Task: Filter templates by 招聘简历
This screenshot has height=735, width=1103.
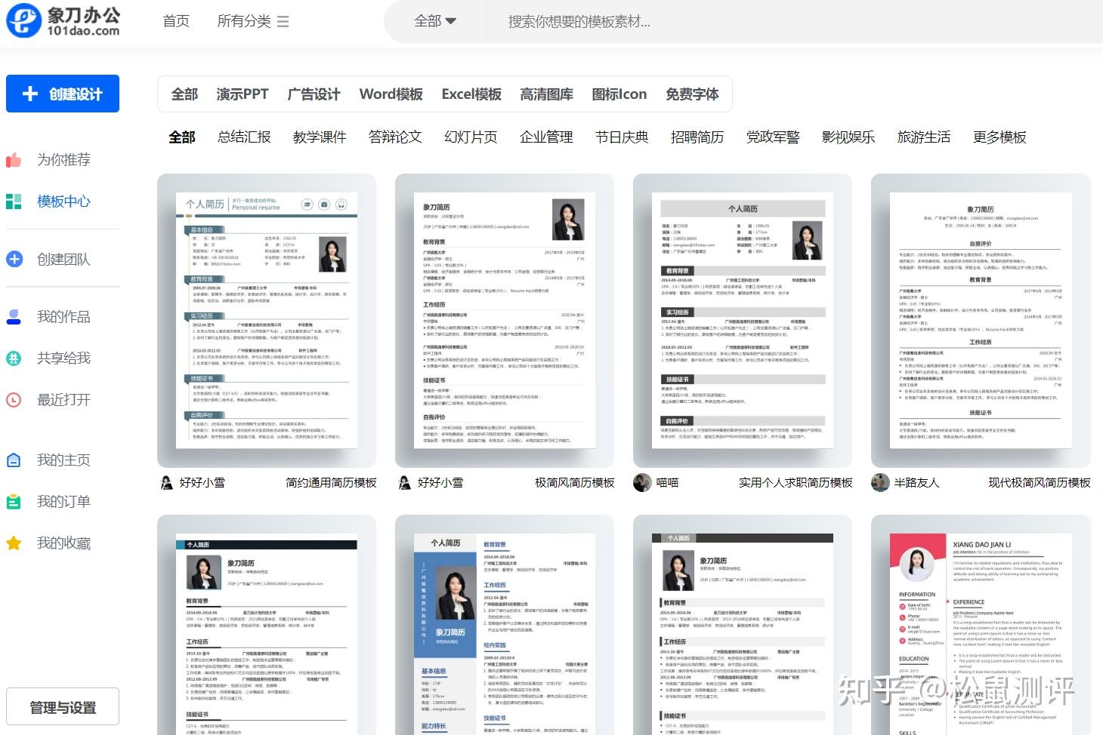Action: [697, 137]
